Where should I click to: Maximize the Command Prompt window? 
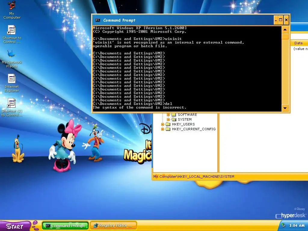click(x=281, y=20)
